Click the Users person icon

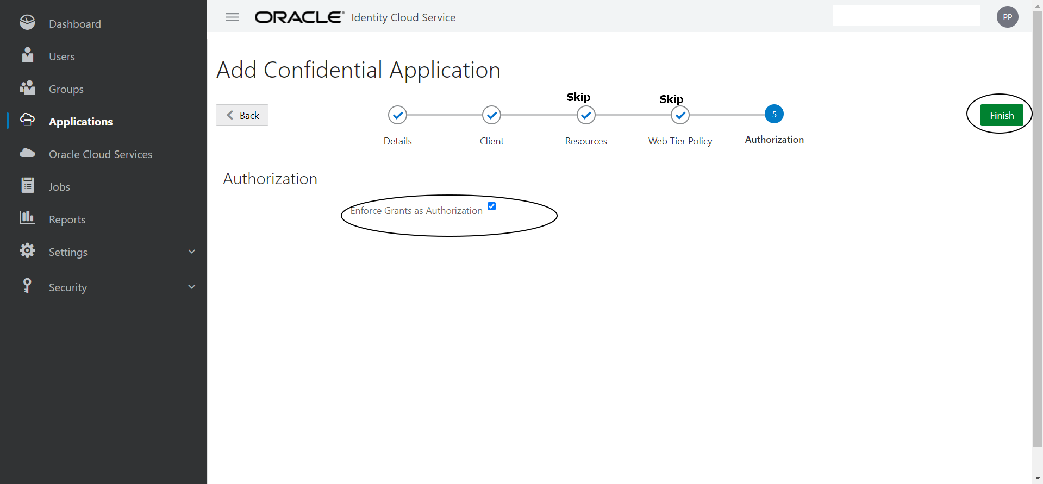pyautogui.click(x=27, y=55)
